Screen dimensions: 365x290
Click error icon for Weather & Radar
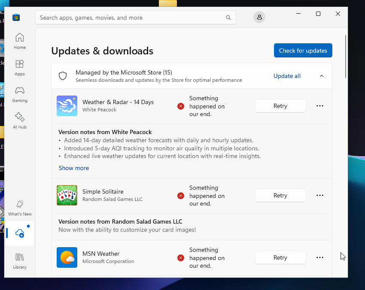[181, 106]
